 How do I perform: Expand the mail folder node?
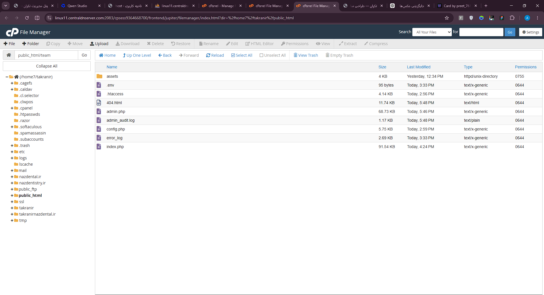tap(12, 170)
